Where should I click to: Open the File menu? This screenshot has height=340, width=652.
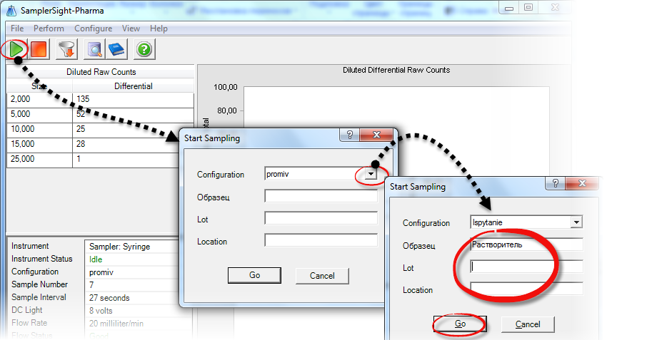tap(17, 29)
